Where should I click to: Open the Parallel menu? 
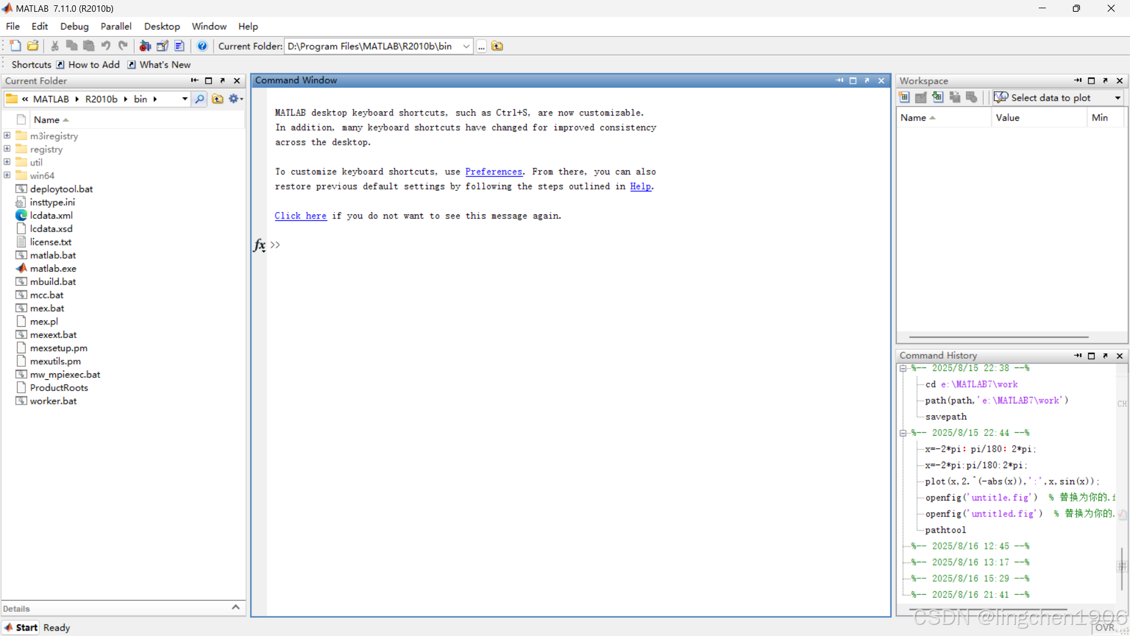(x=116, y=26)
